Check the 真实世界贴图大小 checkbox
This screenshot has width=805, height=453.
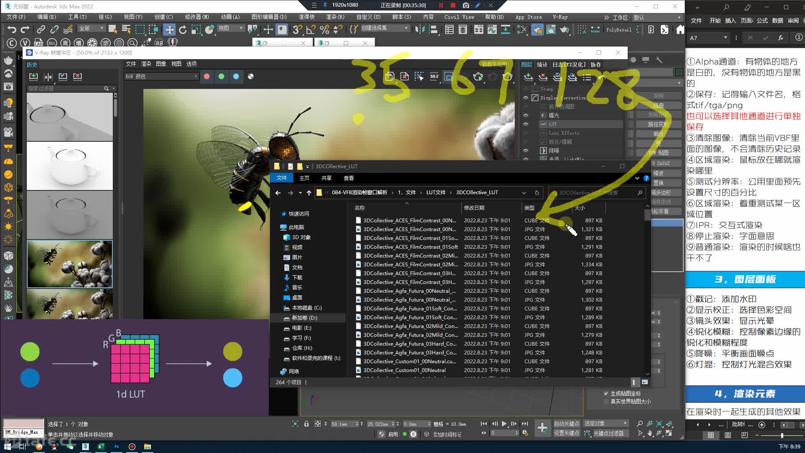[x=606, y=401]
